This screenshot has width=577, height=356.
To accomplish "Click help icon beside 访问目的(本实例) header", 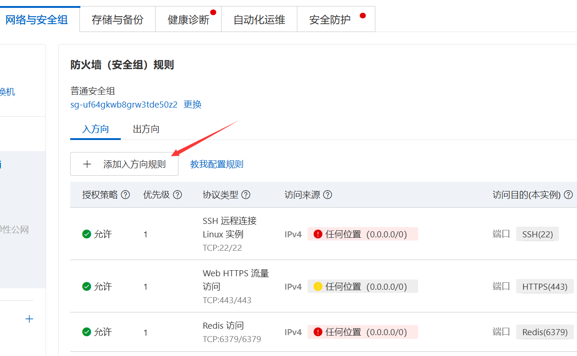I will [x=568, y=195].
